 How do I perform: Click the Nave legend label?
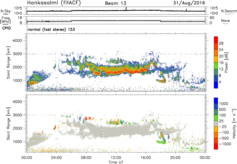(x=225, y=20)
